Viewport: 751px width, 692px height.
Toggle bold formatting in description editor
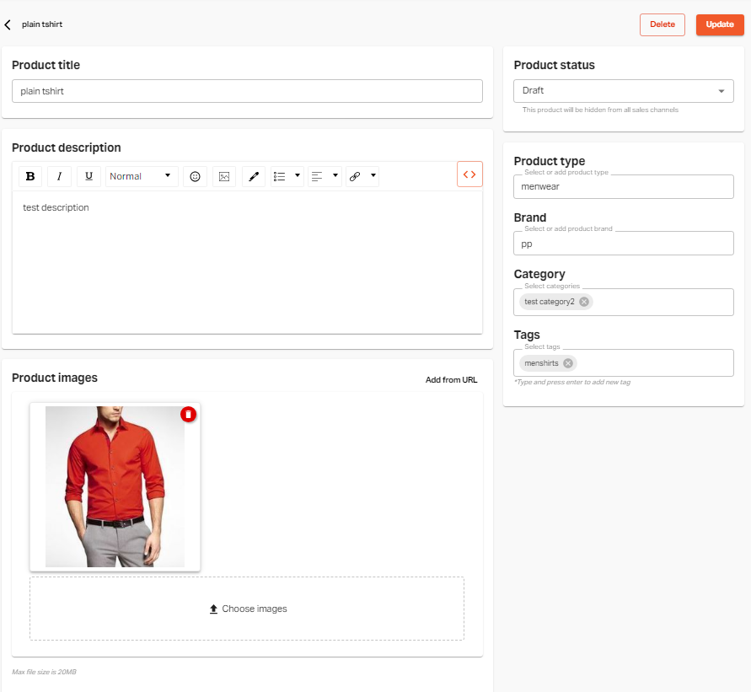(31, 176)
